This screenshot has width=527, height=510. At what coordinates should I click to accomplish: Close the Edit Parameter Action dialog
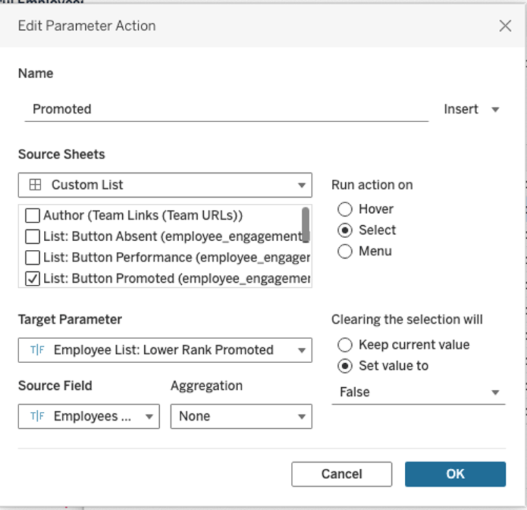(x=505, y=26)
